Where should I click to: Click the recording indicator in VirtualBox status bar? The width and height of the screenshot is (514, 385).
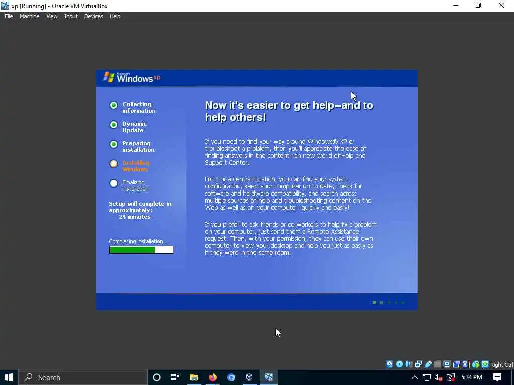coord(456,364)
